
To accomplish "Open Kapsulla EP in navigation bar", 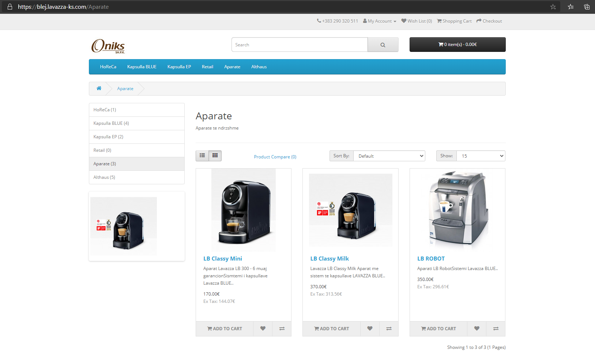I will pos(179,67).
